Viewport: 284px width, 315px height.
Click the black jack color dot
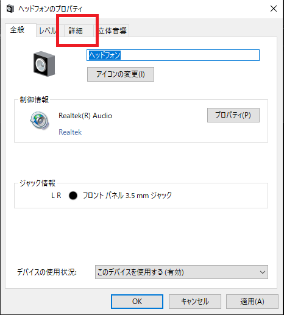73,196
